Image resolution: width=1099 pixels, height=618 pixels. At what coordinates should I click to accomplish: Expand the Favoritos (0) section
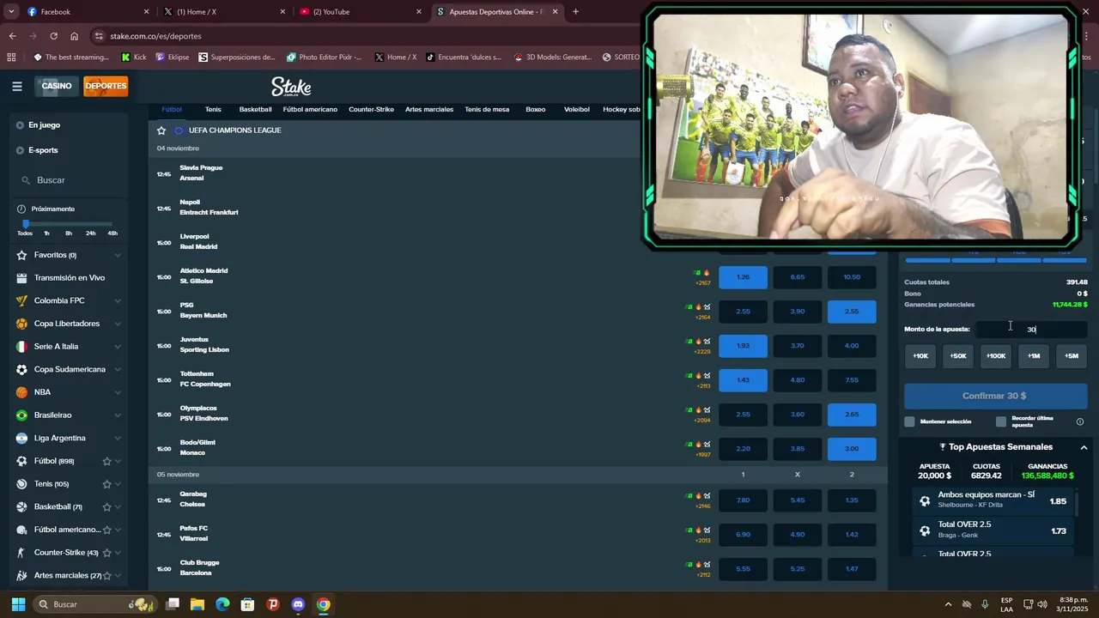coord(118,255)
